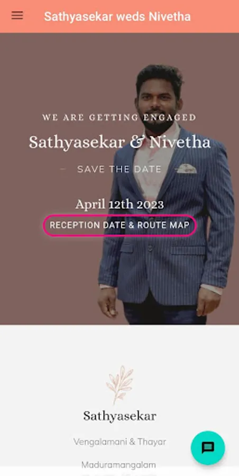Select the Sathyasekar weds Nivetha title
This screenshot has width=239, height=476.
click(x=117, y=16)
